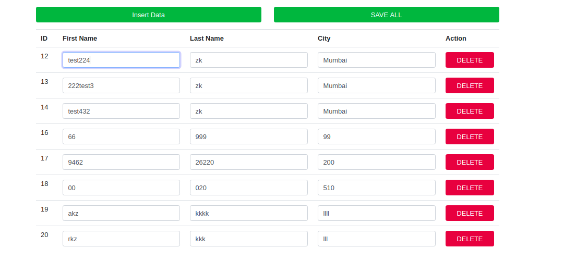Click the first name field with akz
Viewport: 564px width, 273px height.
[121, 213]
